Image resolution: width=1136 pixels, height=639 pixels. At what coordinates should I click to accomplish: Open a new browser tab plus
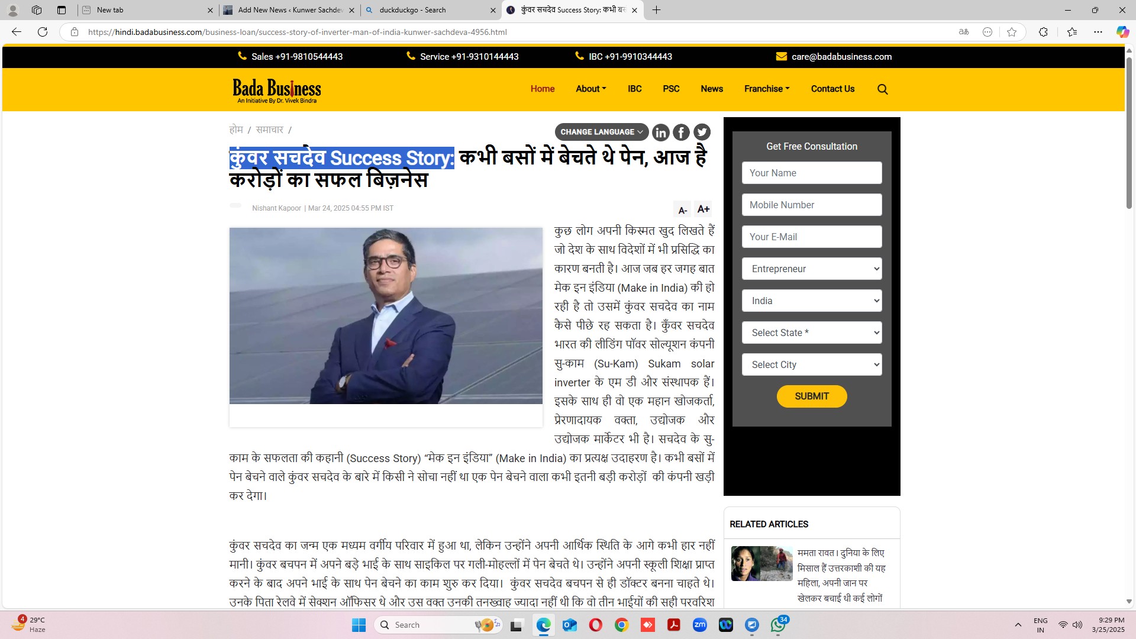(x=656, y=10)
